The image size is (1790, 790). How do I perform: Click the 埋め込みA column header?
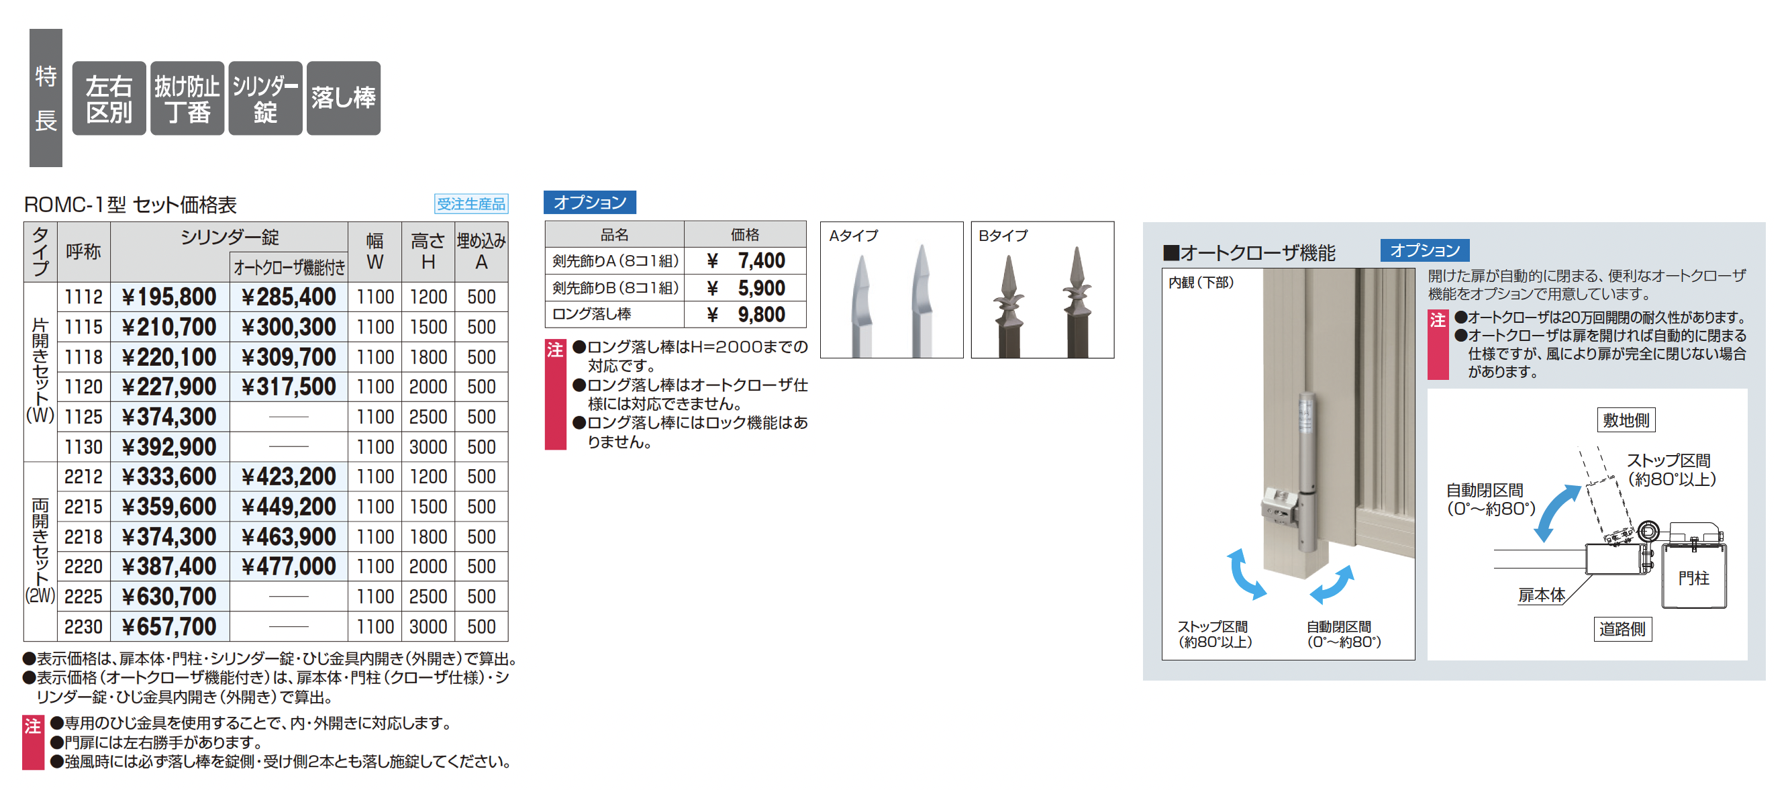pos(481,252)
